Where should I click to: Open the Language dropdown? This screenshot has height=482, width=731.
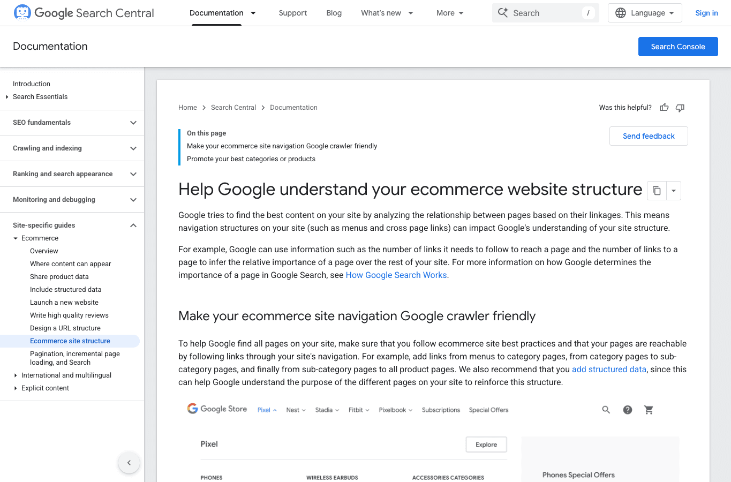point(645,13)
